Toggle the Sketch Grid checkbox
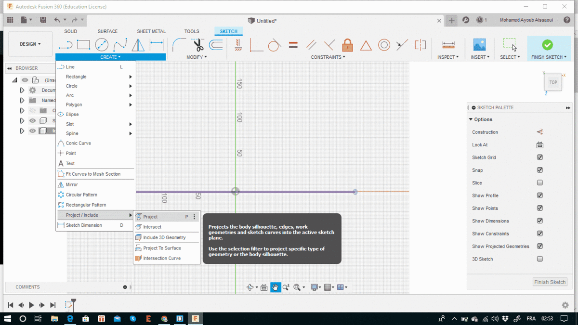This screenshot has height=325, width=578. click(x=540, y=157)
